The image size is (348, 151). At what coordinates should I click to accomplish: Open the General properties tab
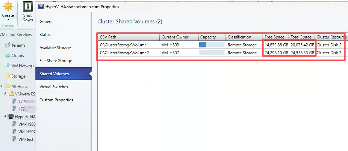(x=63, y=22)
